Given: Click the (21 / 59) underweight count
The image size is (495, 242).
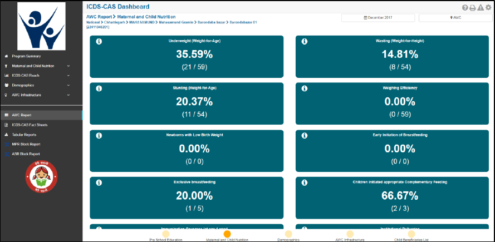Looking at the screenshot, I should pyautogui.click(x=194, y=67).
